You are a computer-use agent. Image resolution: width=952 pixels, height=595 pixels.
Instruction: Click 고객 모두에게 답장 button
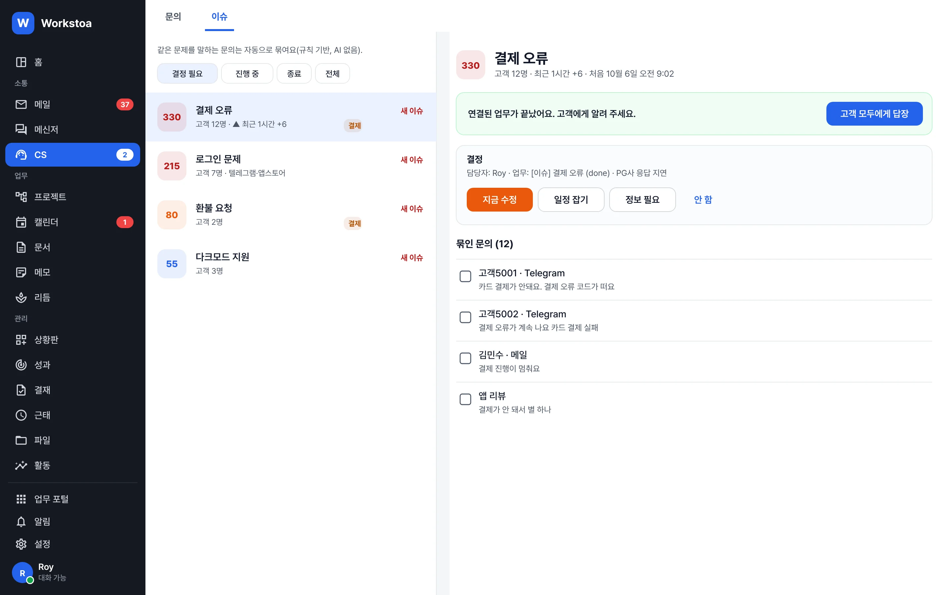tap(874, 114)
